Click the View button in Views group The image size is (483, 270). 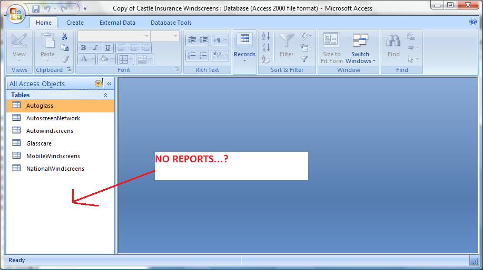(x=19, y=48)
